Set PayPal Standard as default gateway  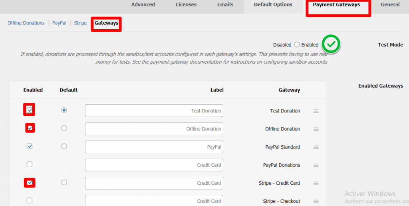coord(64,146)
